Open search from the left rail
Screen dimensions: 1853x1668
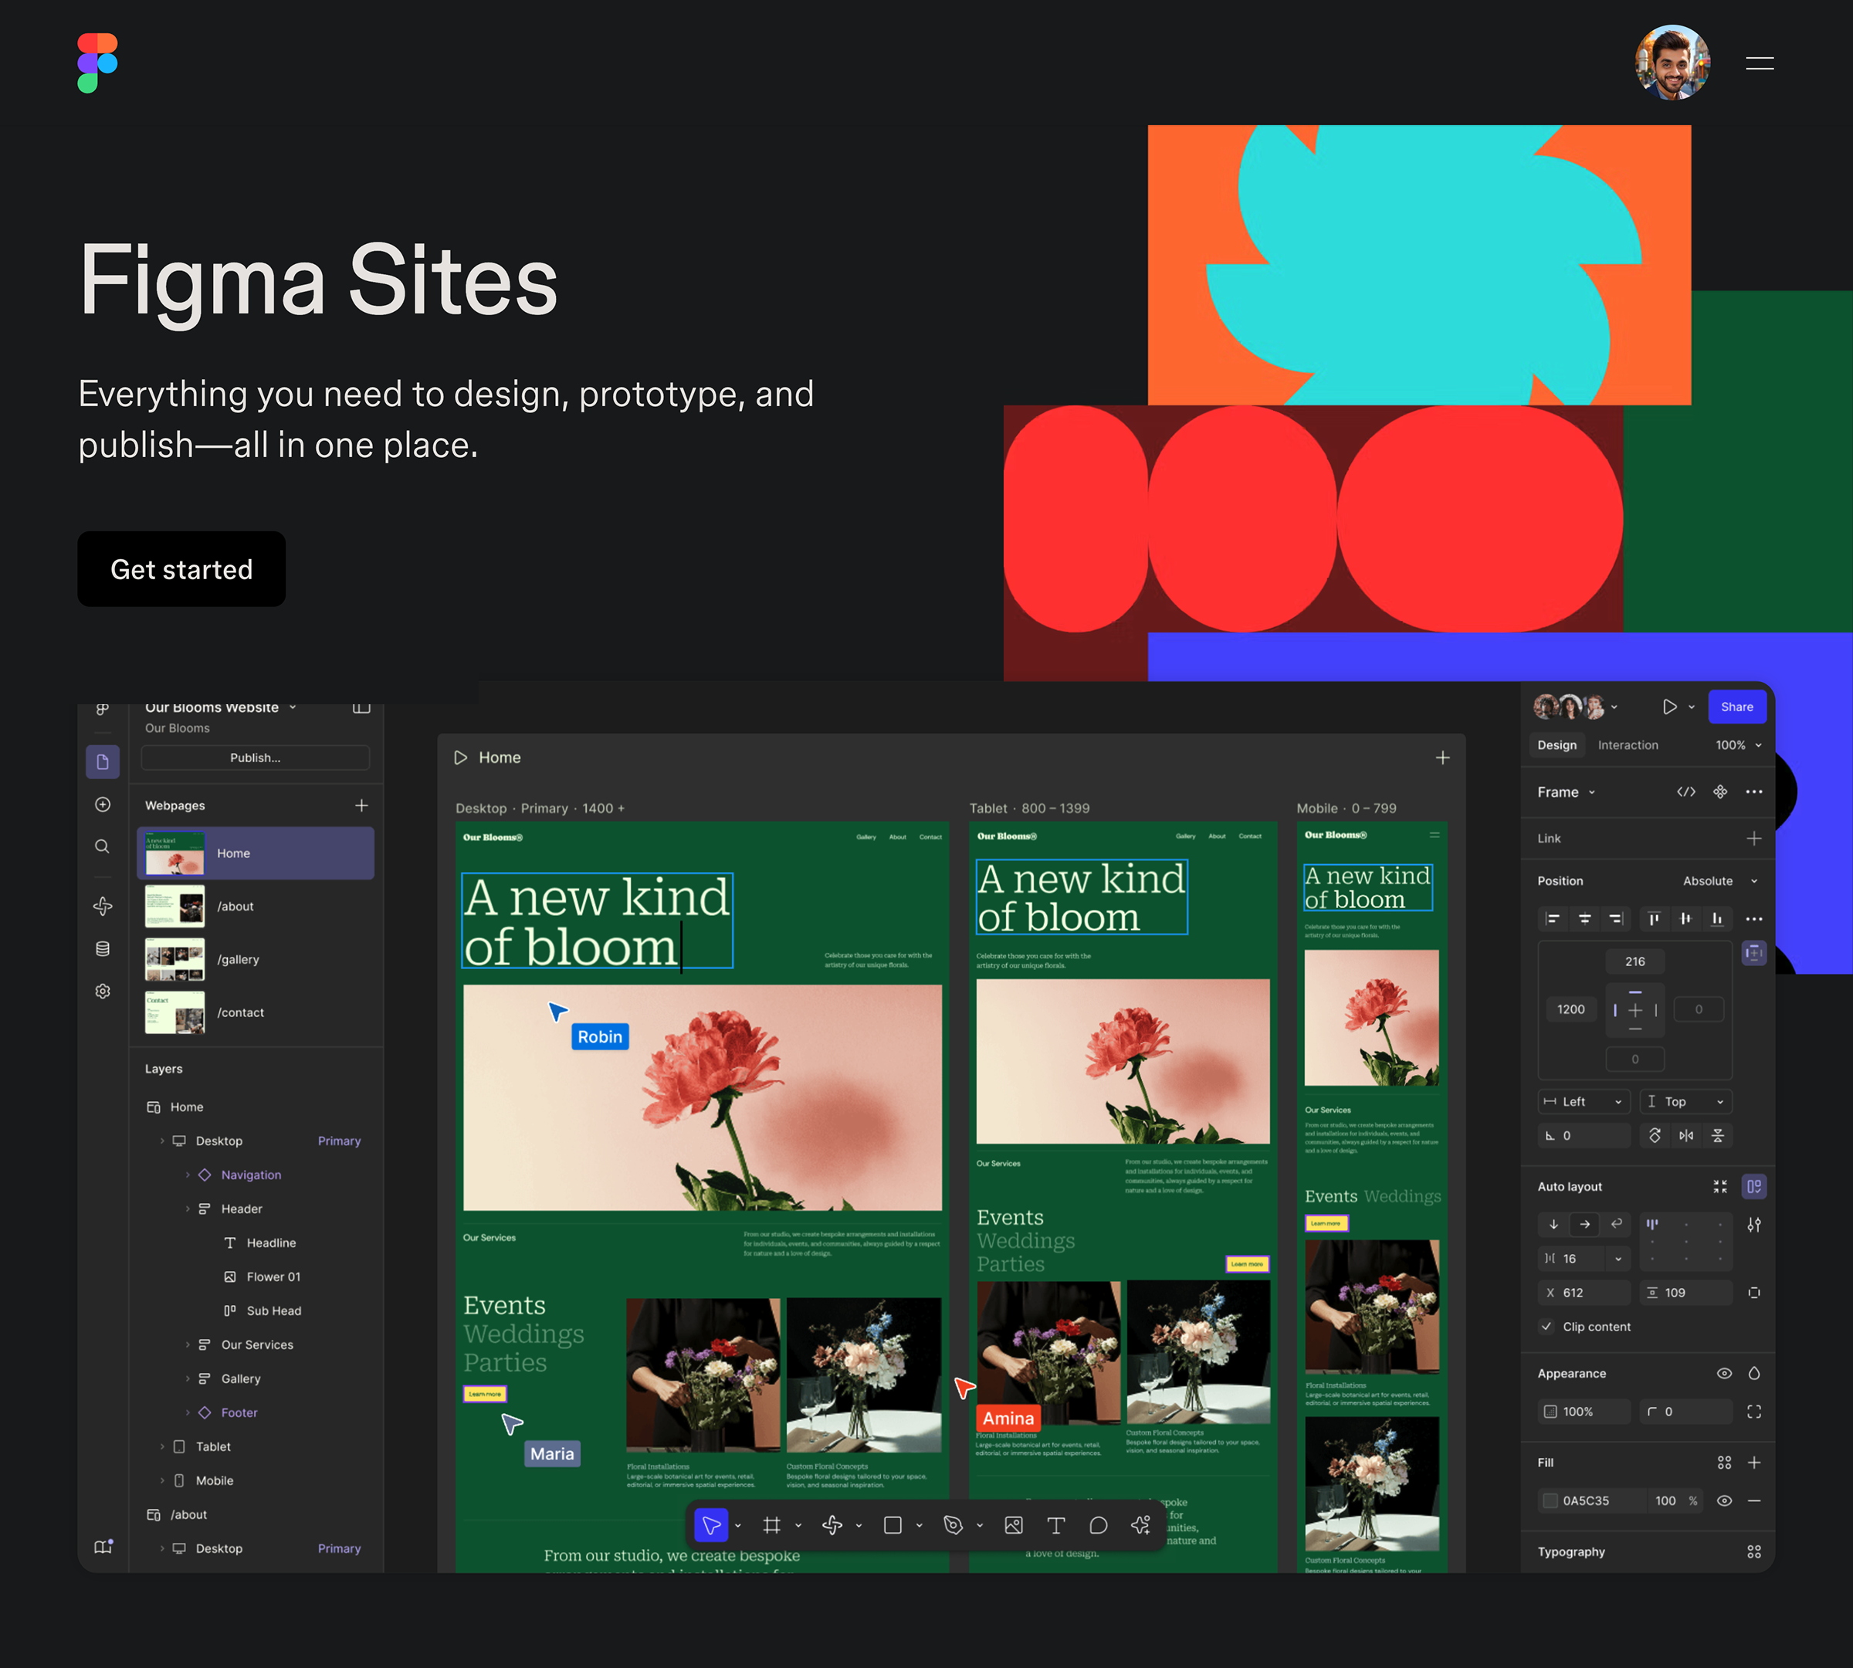coord(103,846)
